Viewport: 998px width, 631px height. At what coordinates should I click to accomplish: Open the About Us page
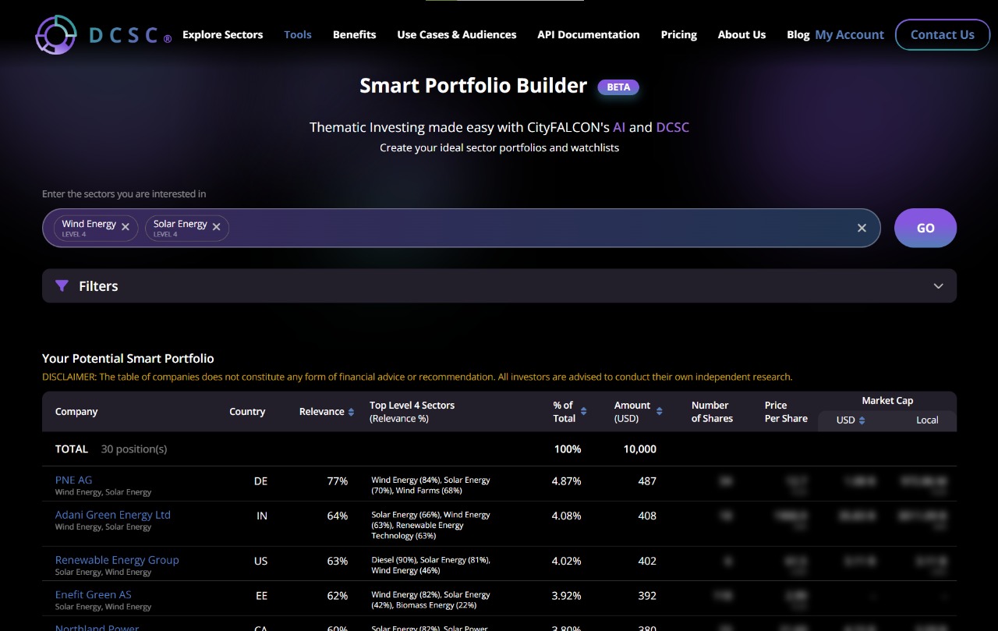point(741,34)
